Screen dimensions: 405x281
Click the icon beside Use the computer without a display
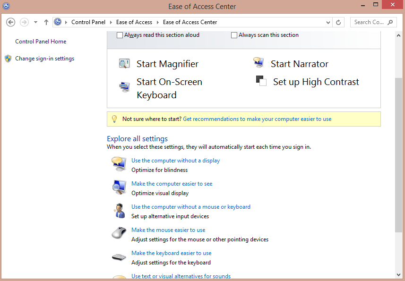(x=119, y=164)
